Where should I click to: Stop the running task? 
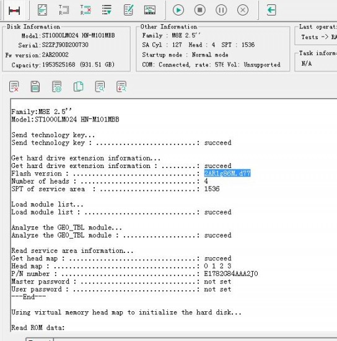[x=199, y=10]
